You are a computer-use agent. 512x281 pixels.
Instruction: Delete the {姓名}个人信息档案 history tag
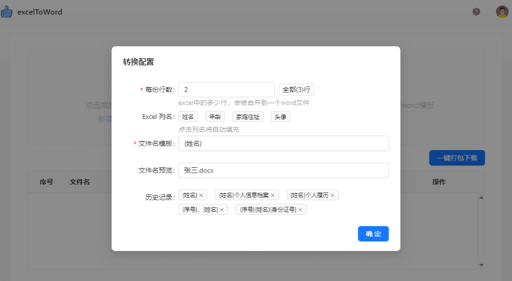click(x=273, y=196)
